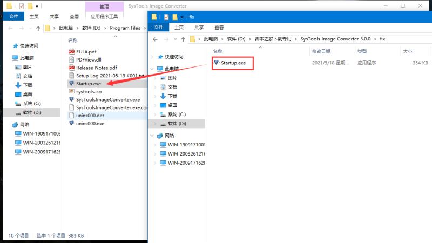Click 脚本之家下载专用 breadcrumb segment
This screenshot has height=243, width=432.
point(273,39)
